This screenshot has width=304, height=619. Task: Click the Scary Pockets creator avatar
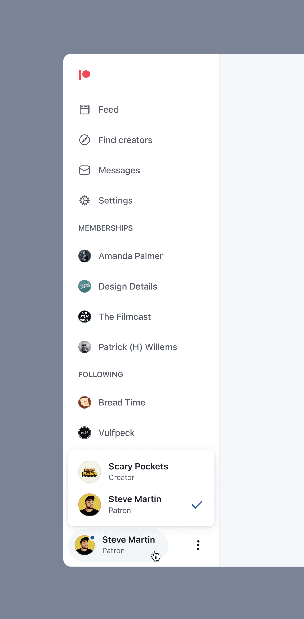click(x=90, y=471)
